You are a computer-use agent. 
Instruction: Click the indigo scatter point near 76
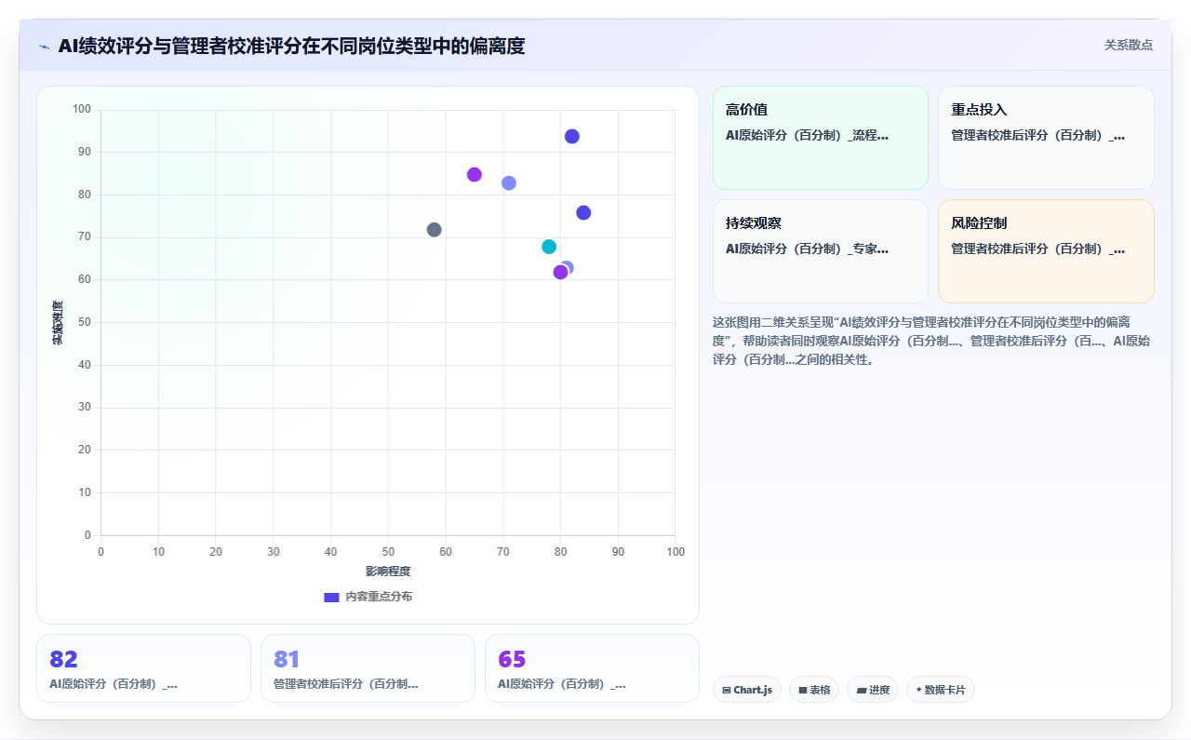coord(583,213)
